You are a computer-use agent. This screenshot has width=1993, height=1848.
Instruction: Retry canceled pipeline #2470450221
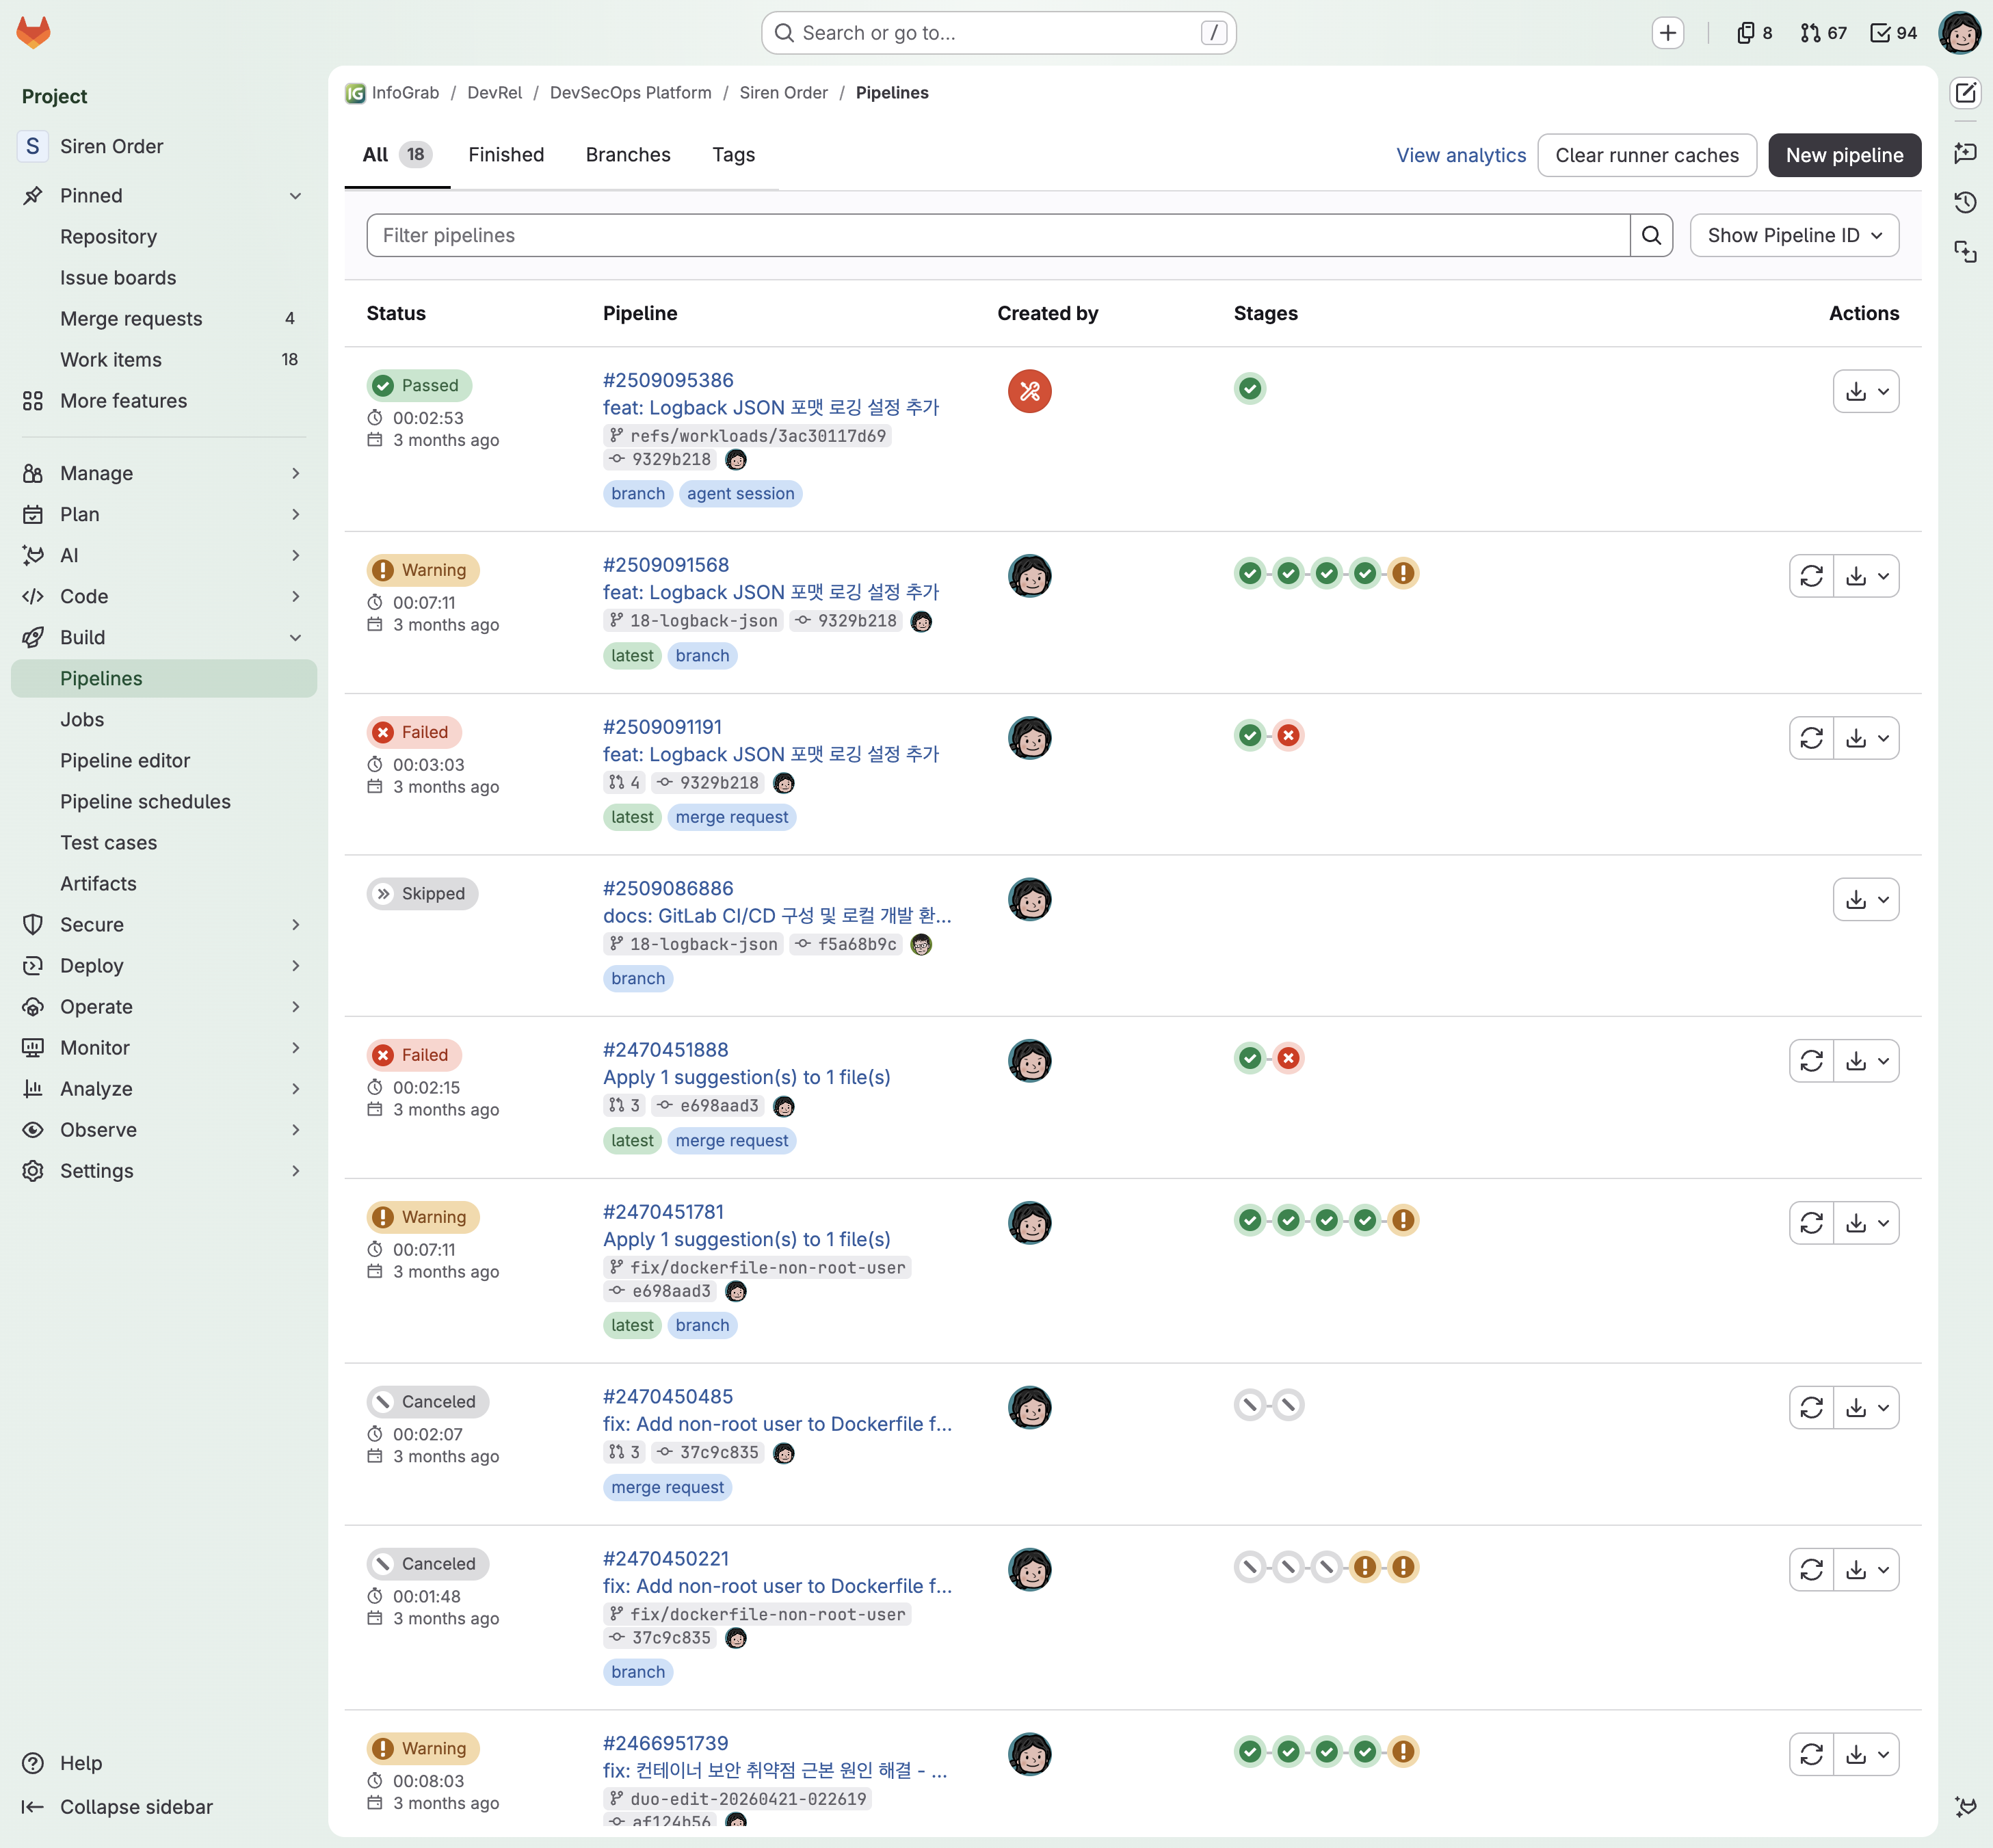1811,1570
